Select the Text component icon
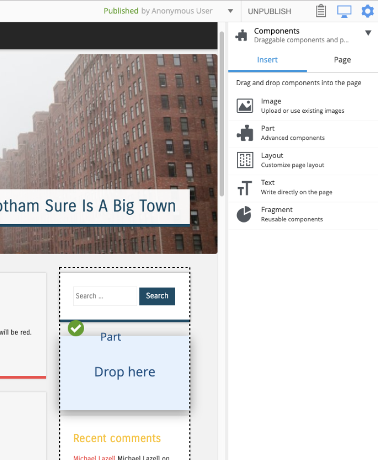Viewport: 378px width, 460px height. (x=245, y=187)
